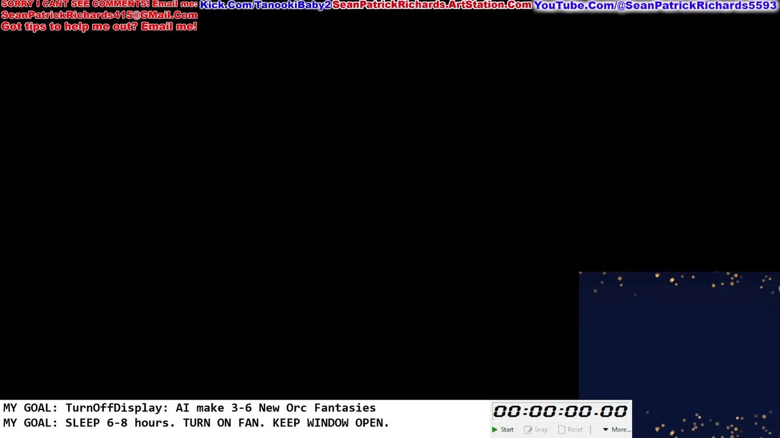The width and height of the screenshot is (780, 438).
Task: Click 'Got tips to help me out?' text
Action: click(69, 27)
